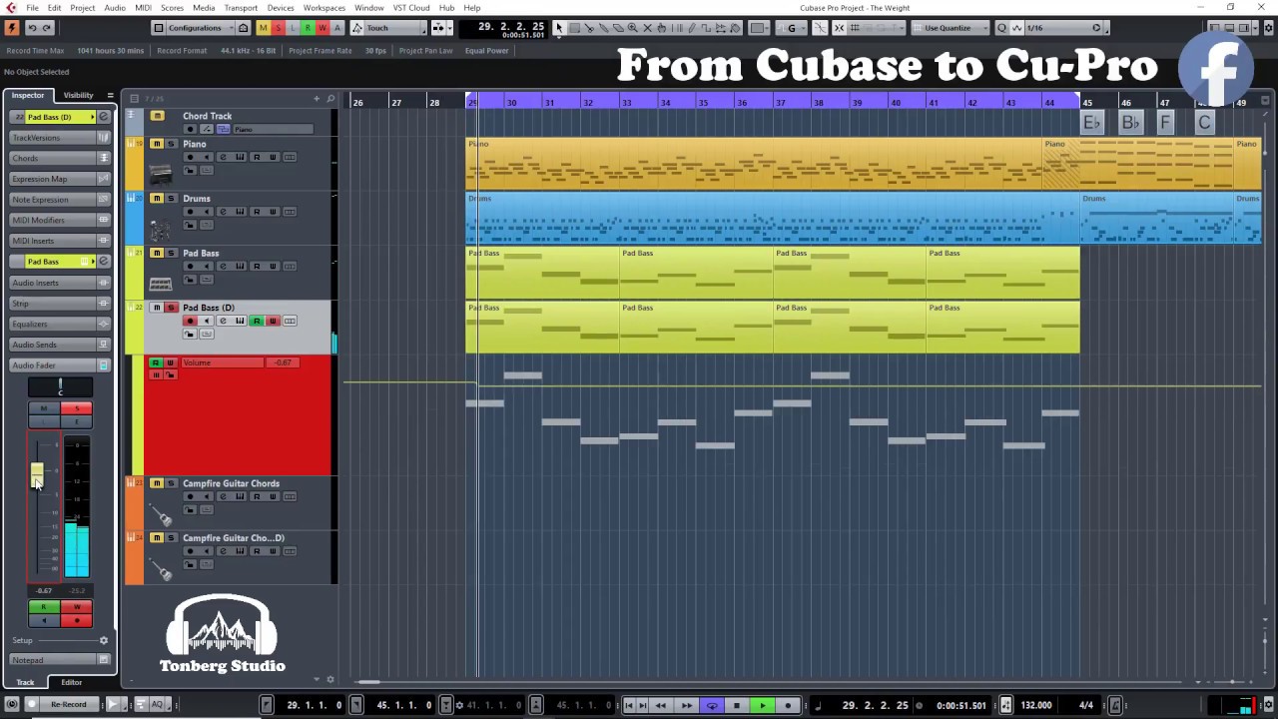Select the Erase tool

(x=618, y=28)
